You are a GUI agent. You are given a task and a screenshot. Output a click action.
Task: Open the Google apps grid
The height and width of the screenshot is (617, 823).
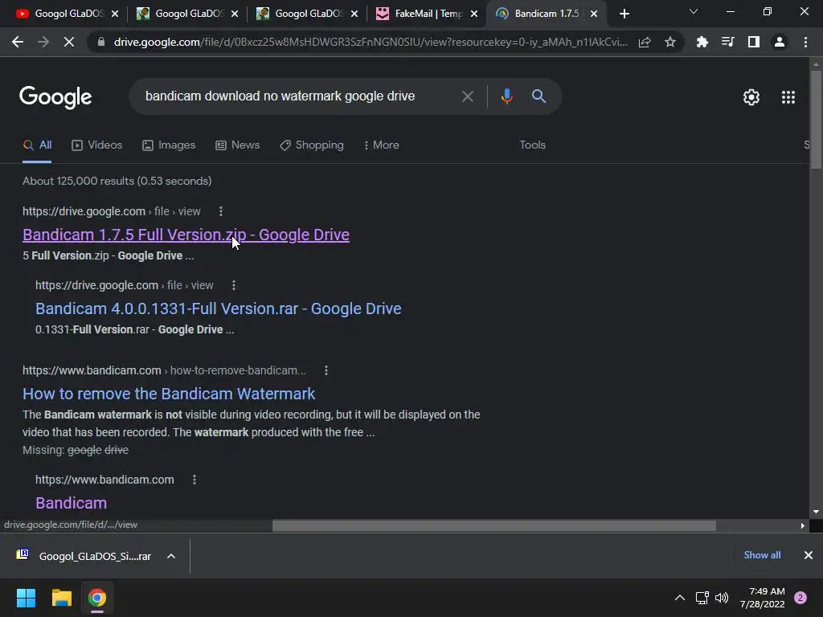point(788,97)
